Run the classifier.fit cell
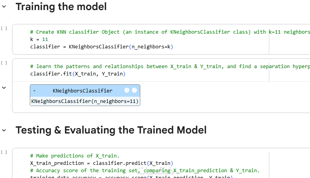The height and width of the screenshot is (178, 310). [4, 63]
